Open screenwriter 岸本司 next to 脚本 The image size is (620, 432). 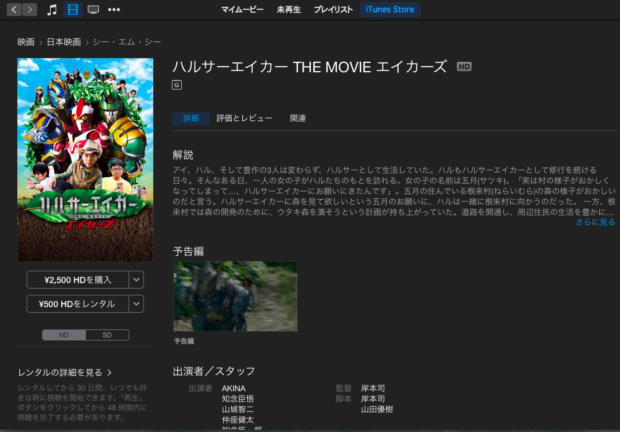click(x=373, y=399)
